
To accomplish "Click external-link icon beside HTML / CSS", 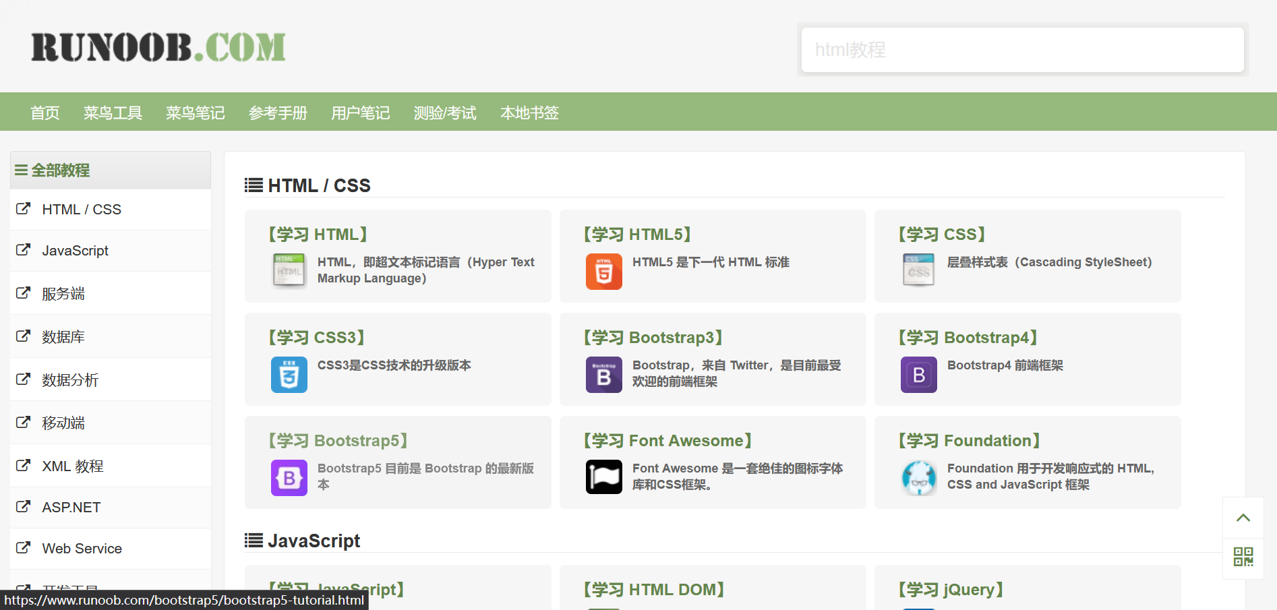I will tap(24, 209).
